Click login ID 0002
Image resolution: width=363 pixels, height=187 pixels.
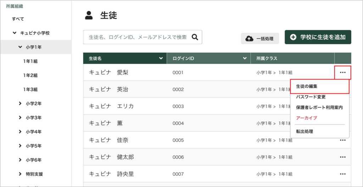178,89
